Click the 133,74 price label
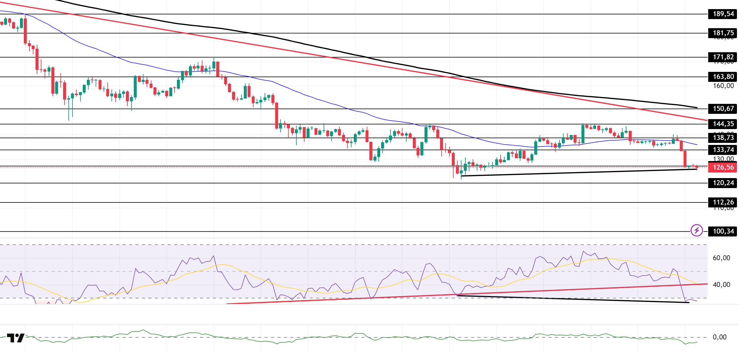 tap(723, 150)
